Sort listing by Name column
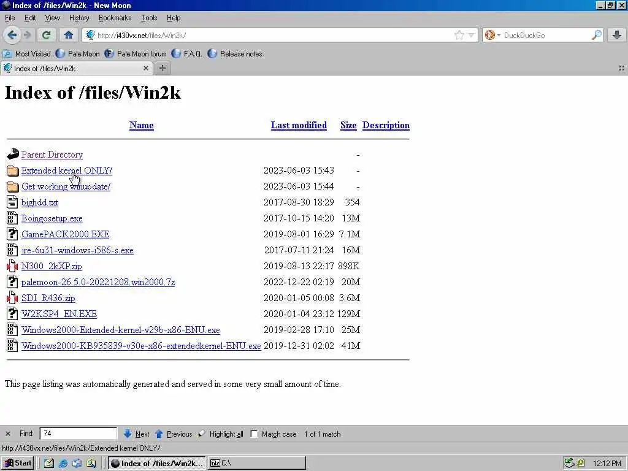Screen dimensions: 628x471 click(142, 125)
